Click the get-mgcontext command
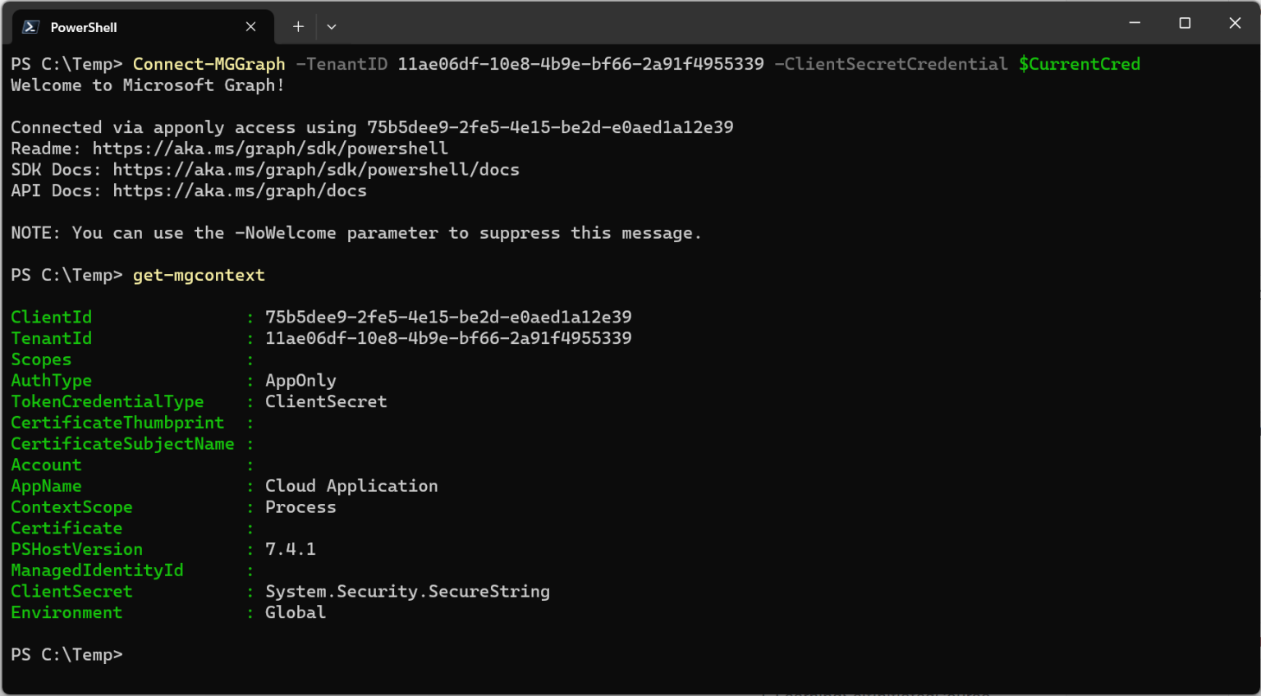This screenshot has width=1261, height=696. (x=199, y=275)
